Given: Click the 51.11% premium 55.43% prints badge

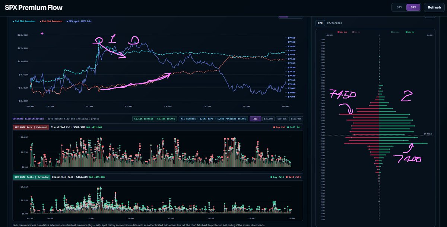Looking at the screenshot, I should tap(154, 119).
